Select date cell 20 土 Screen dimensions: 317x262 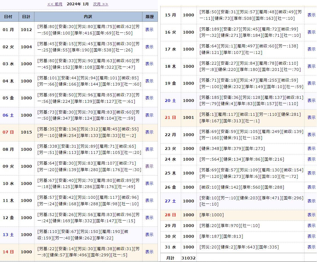(170, 101)
